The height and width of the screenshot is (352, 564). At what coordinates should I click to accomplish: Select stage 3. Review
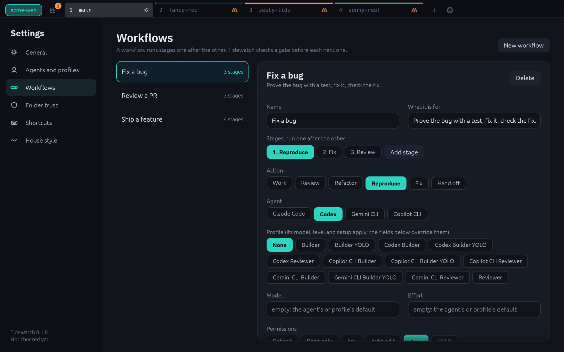click(x=363, y=152)
